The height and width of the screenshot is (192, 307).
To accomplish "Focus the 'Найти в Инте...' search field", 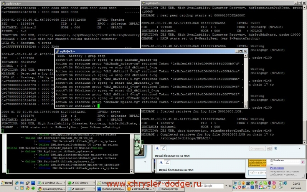I will [257, 172].
